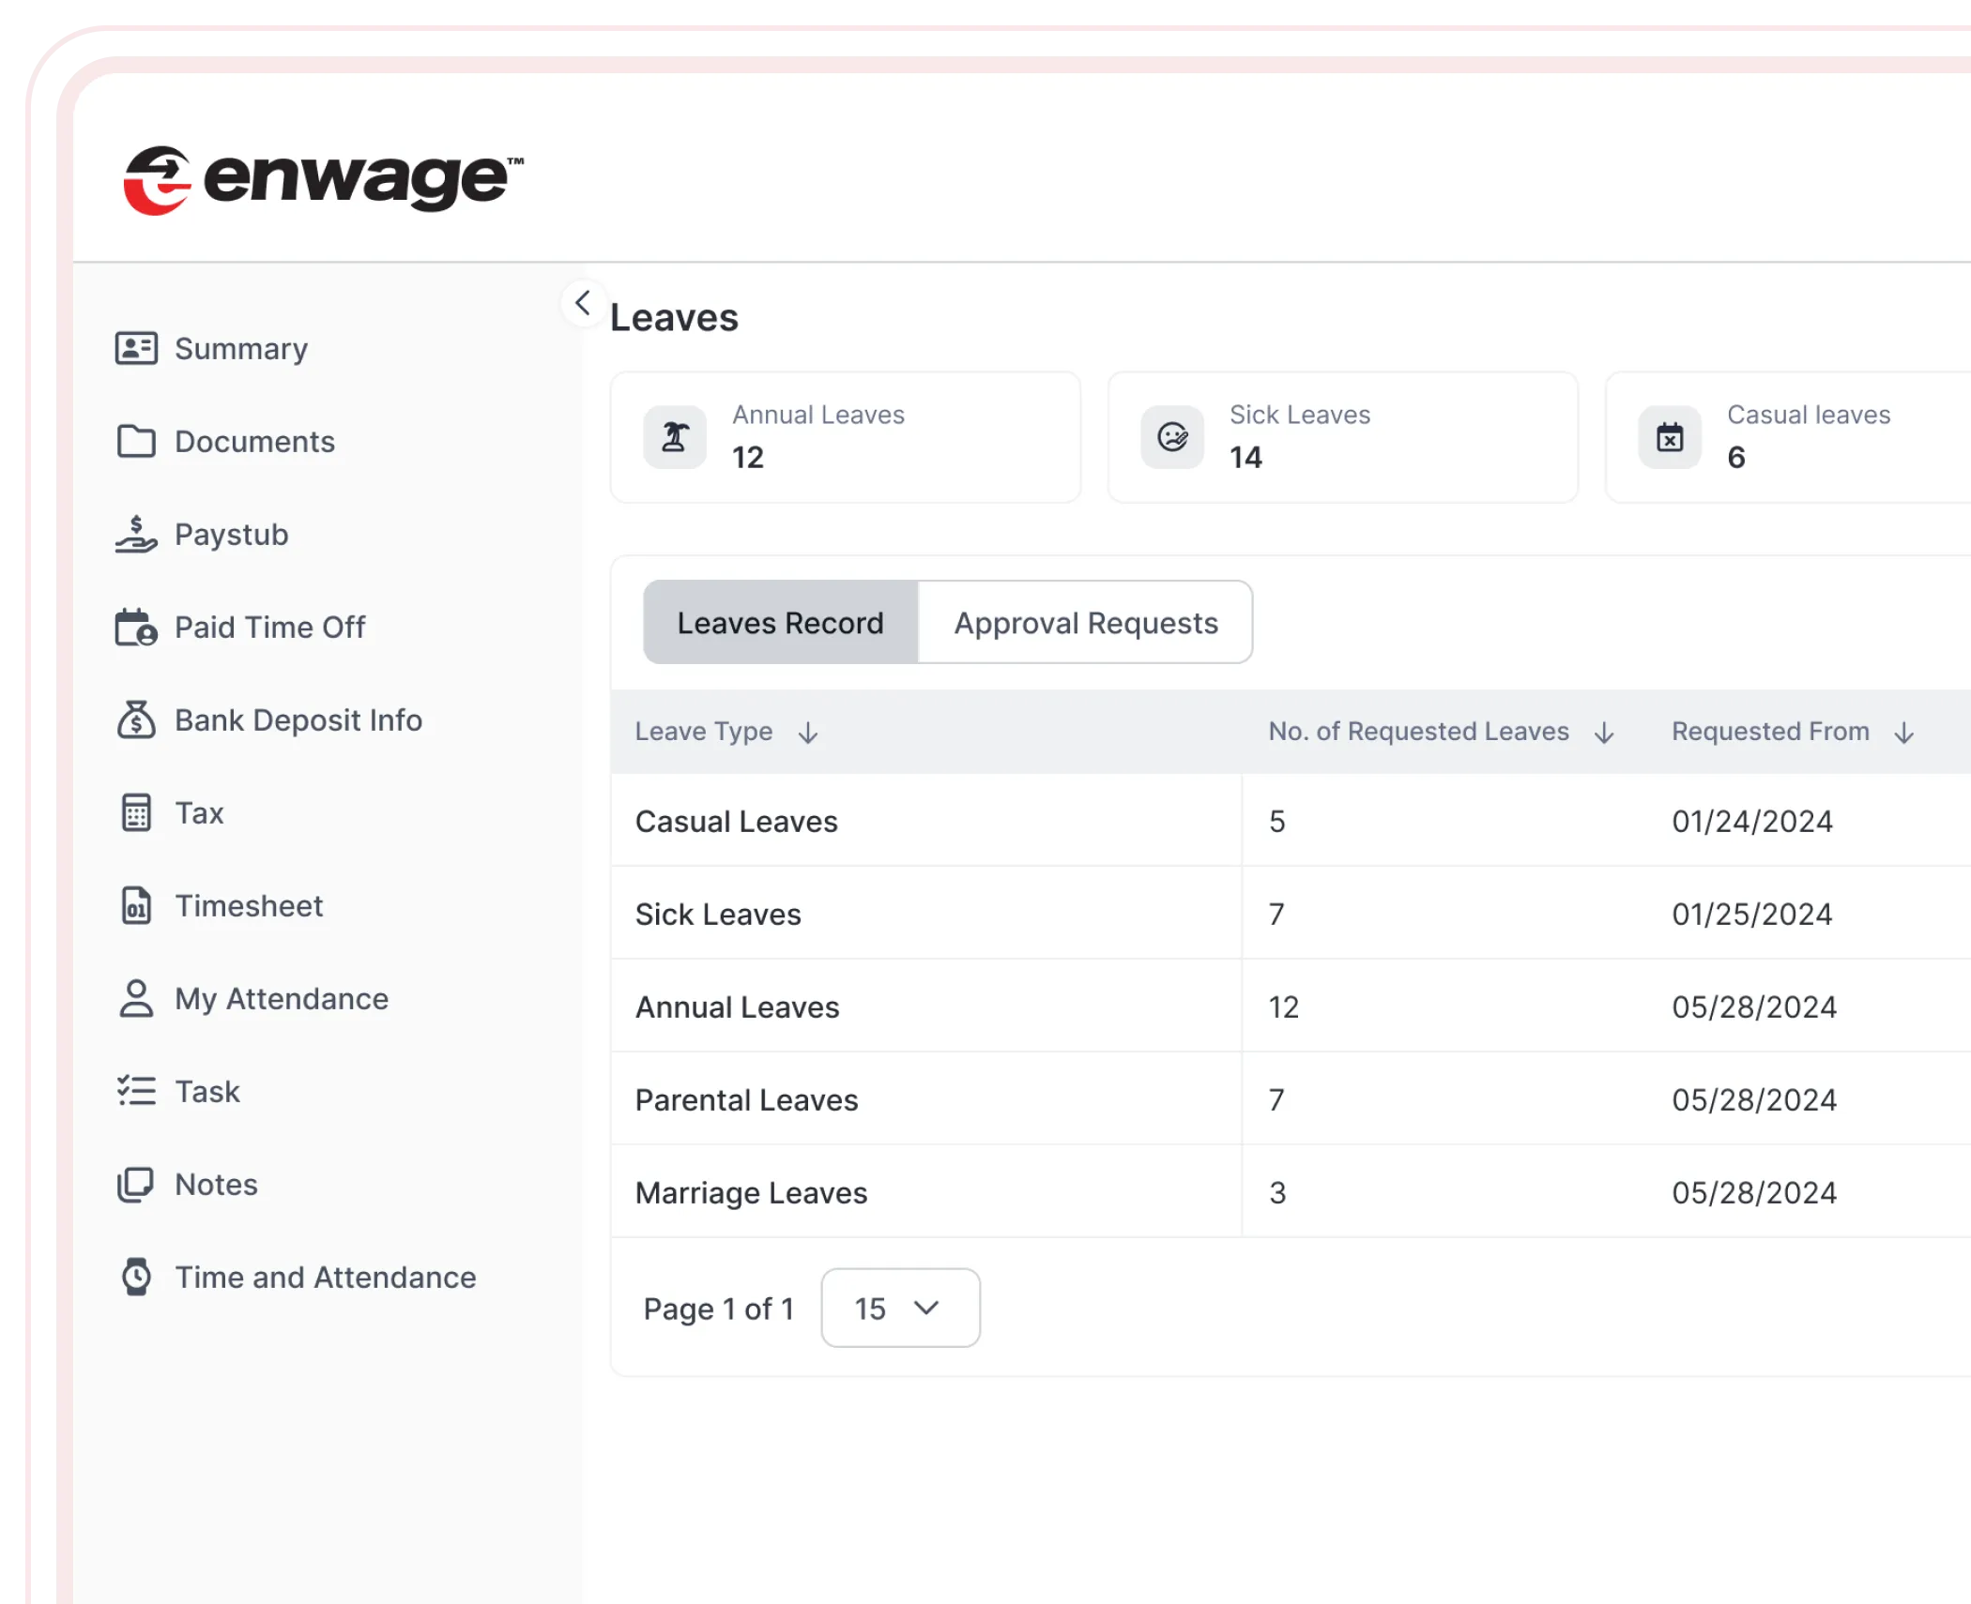The height and width of the screenshot is (1604, 1971).
Task: Collapse the sidebar with chevron arrow
Action: [x=583, y=303]
